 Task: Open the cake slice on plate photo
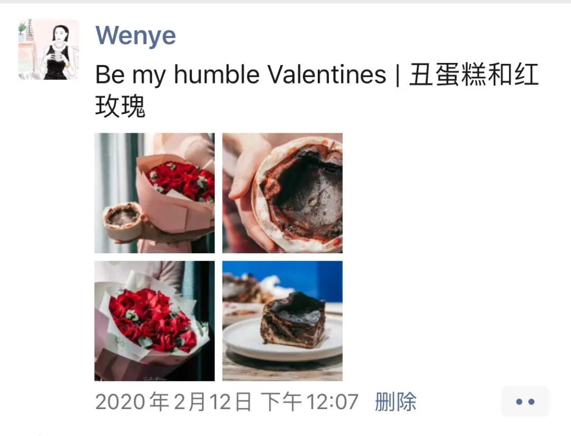[282, 321]
